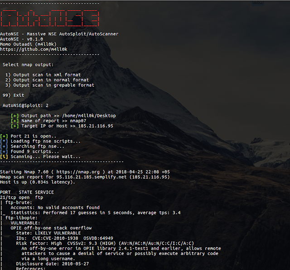Click the 'Statistics: Performed 17 guesses' line
This screenshot has width=290, height=270.
(x=96, y=213)
